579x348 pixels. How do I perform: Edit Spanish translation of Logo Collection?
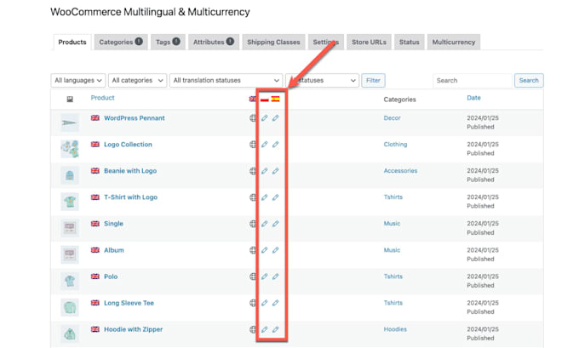tap(276, 145)
